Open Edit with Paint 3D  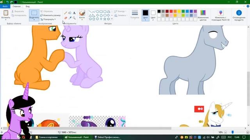pyautogui.click(x=220, y=15)
